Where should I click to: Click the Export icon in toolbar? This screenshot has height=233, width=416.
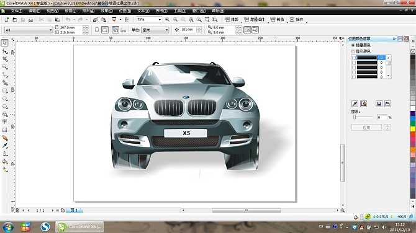coord(104,20)
